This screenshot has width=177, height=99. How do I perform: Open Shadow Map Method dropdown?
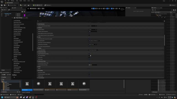pos(93,50)
